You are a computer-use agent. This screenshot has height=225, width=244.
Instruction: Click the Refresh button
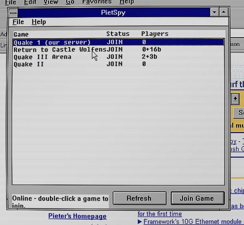click(x=139, y=198)
